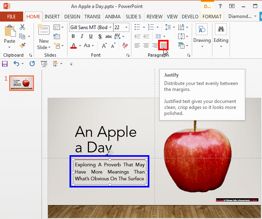Toggle Italic formatting
The height and width of the screenshot is (219, 262).
(x=81, y=36)
